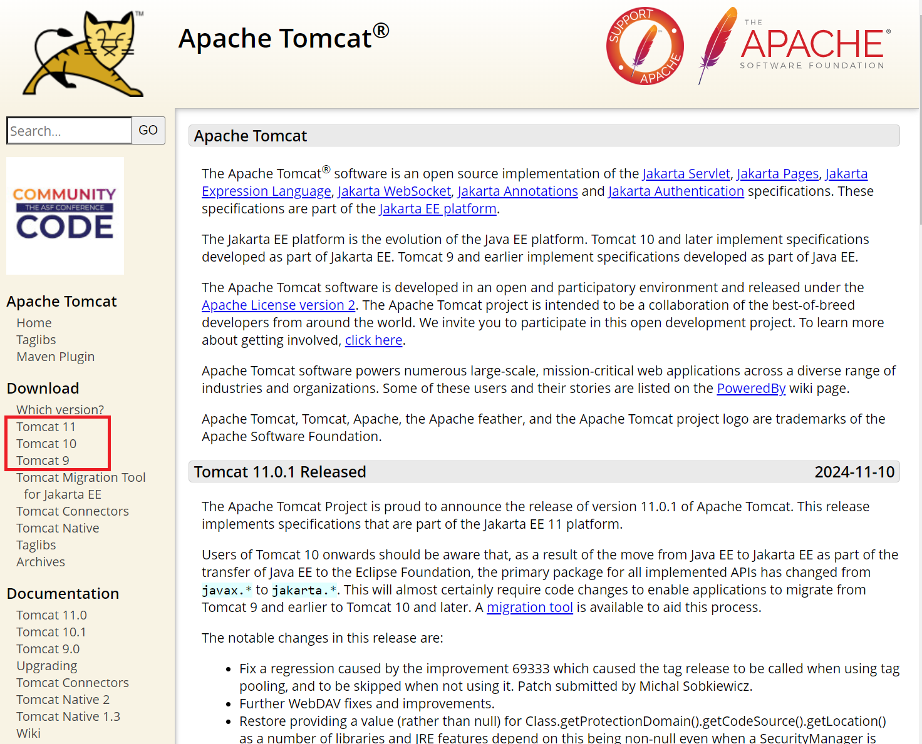Click the Support Apache round badge
The height and width of the screenshot is (744, 922).
point(645,46)
